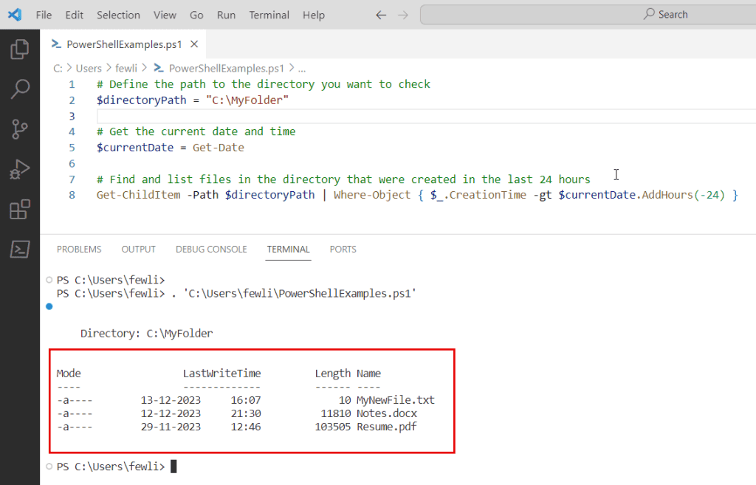Viewport: 756px width, 485px height.
Task: Click the C: breadcrumb segment
Action: point(58,69)
